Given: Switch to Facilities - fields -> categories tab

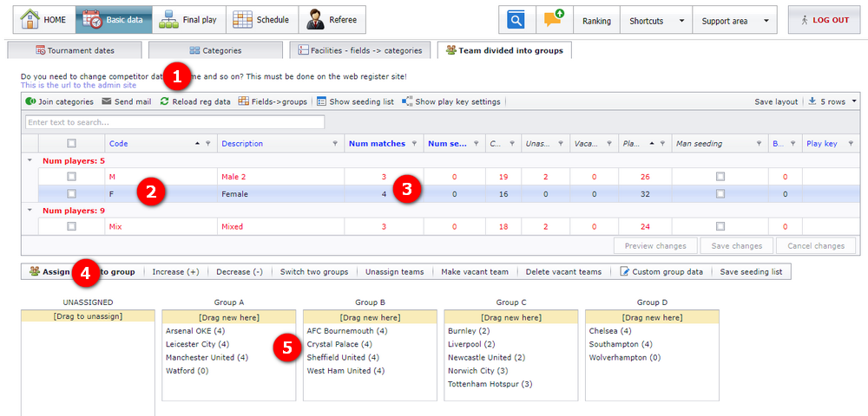Looking at the screenshot, I should coord(360,50).
